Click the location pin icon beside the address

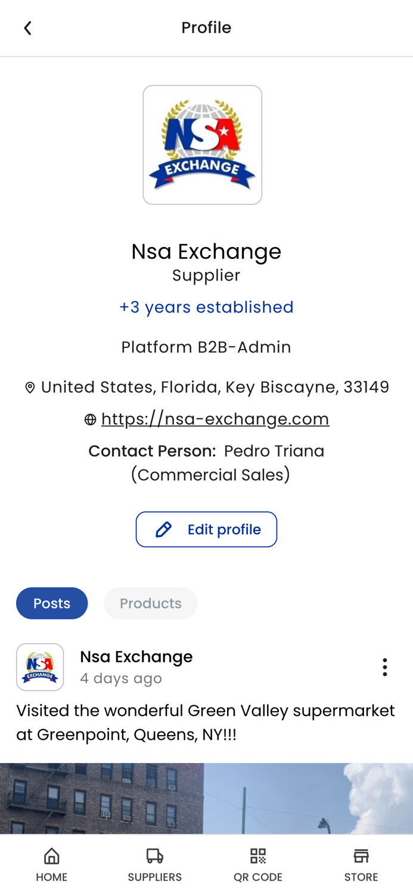(x=29, y=387)
